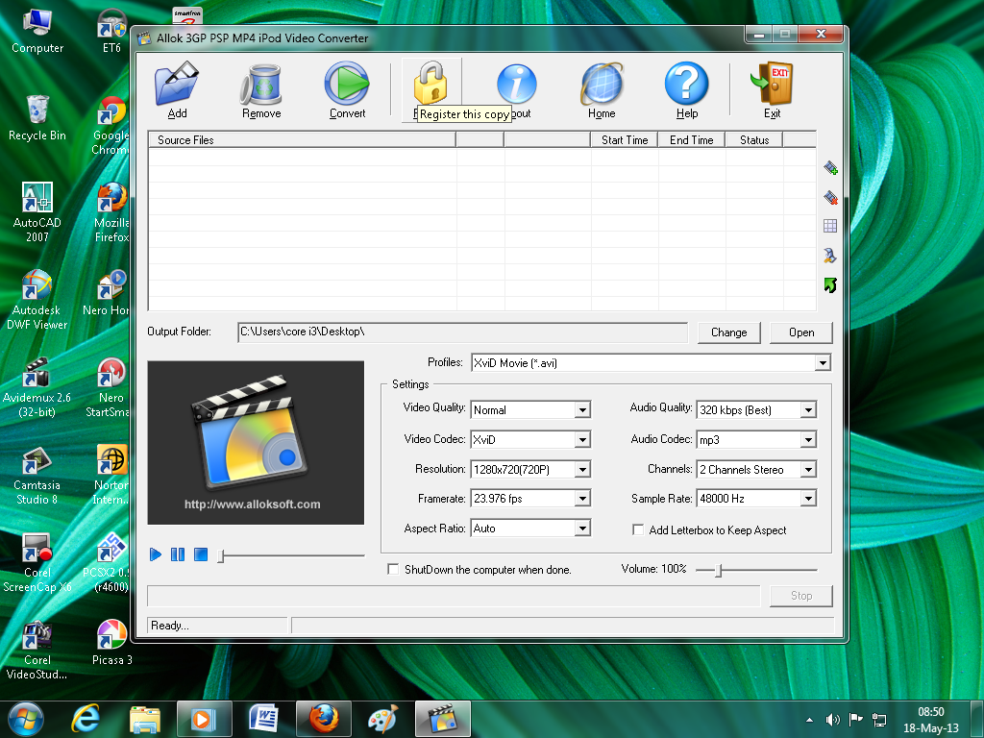Expand the Profiles dropdown
984x738 pixels.
pos(823,362)
